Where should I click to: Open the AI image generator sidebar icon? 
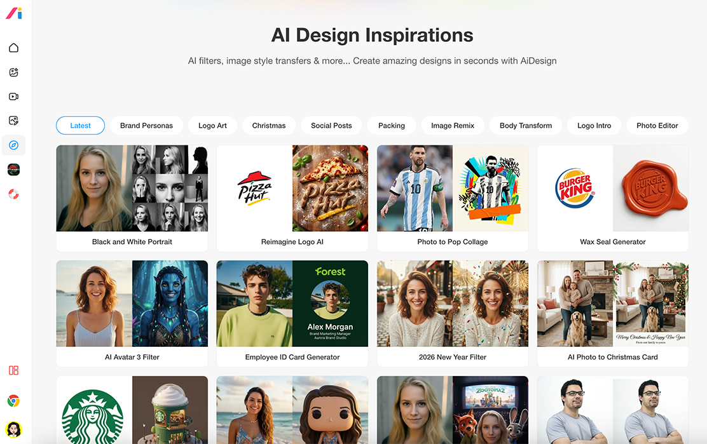coord(13,72)
